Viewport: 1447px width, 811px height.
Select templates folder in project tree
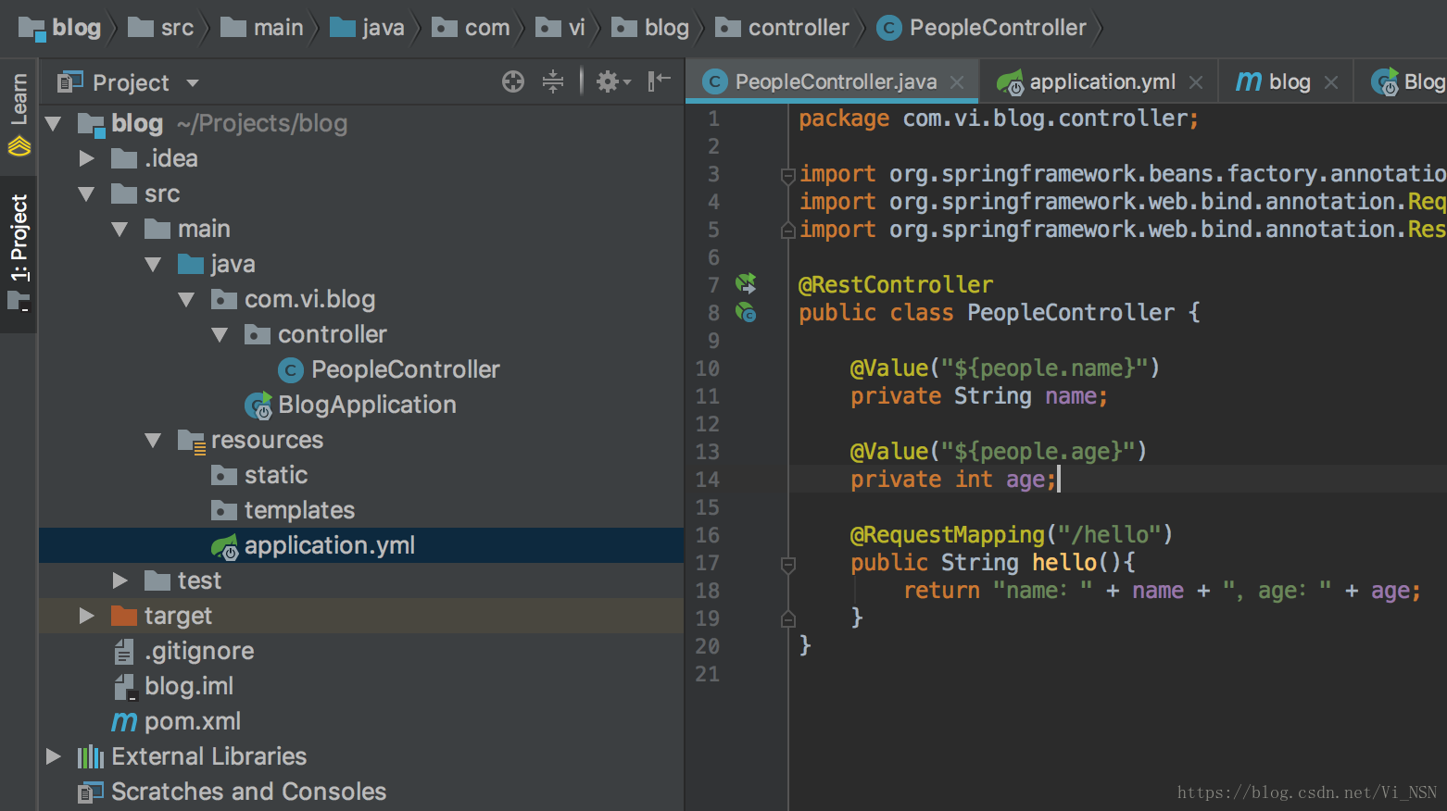coord(299,510)
